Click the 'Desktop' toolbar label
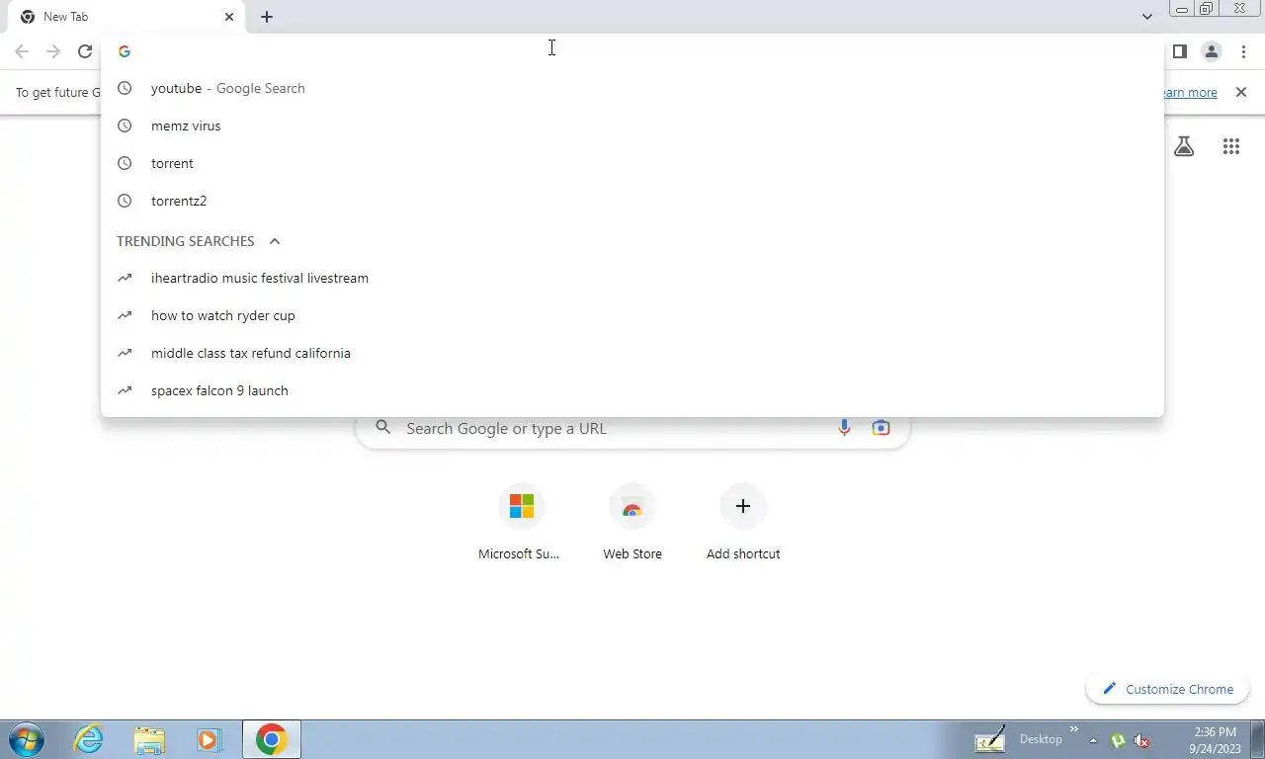The width and height of the screenshot is (1265, 759). coord(1041,739)
